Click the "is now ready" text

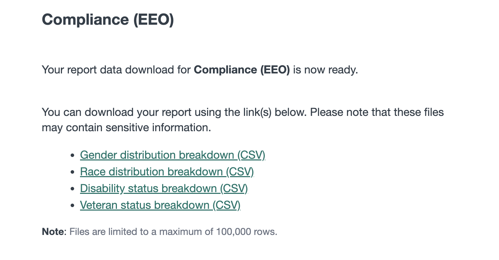325,70
